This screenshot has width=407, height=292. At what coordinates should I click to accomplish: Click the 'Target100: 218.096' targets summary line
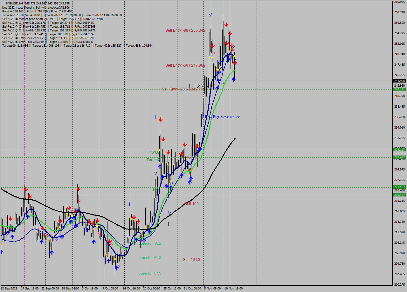[x=77, y=45]
